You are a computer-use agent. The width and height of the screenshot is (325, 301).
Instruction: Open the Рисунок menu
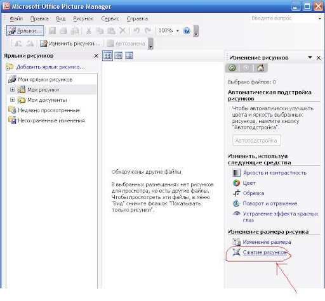[x=83, y=19]
